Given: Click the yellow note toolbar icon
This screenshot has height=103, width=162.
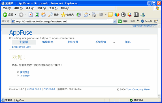Looking at the screenshot, I should [110, 15].
